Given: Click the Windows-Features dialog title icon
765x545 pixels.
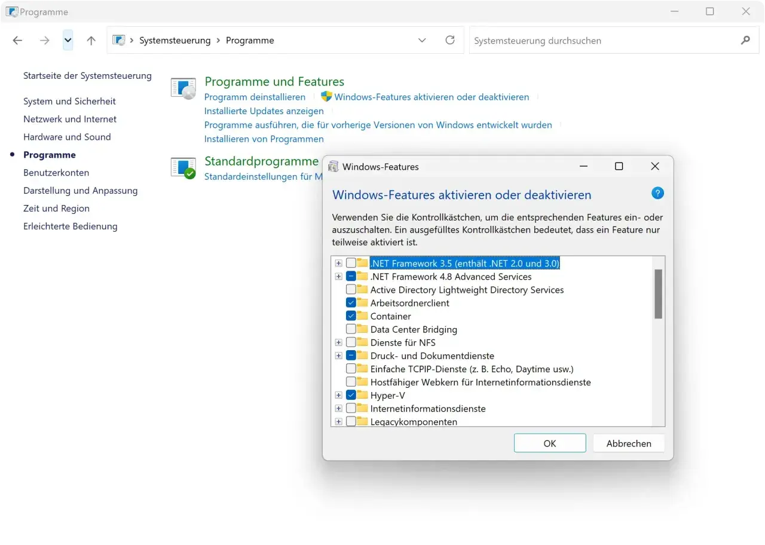Looking at the screenshot, I should 333,167.
